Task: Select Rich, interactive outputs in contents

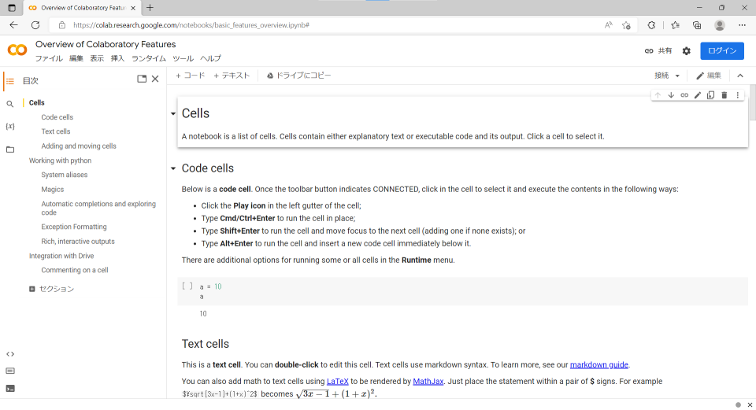Action: pyautogui.click(x=78, y=242)
